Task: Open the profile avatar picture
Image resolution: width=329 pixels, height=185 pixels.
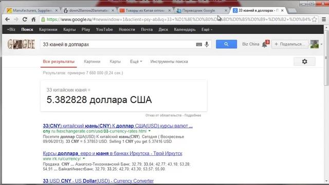Action: click(x=314, y=44)
